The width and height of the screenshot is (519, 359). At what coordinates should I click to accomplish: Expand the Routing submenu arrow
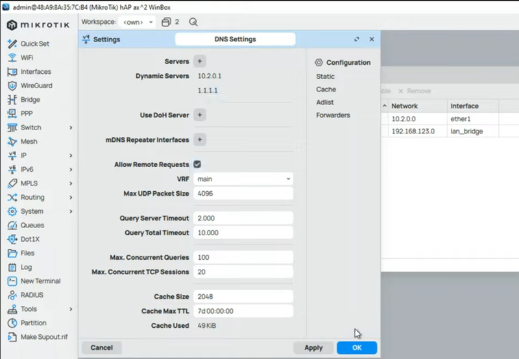[71, 198]
